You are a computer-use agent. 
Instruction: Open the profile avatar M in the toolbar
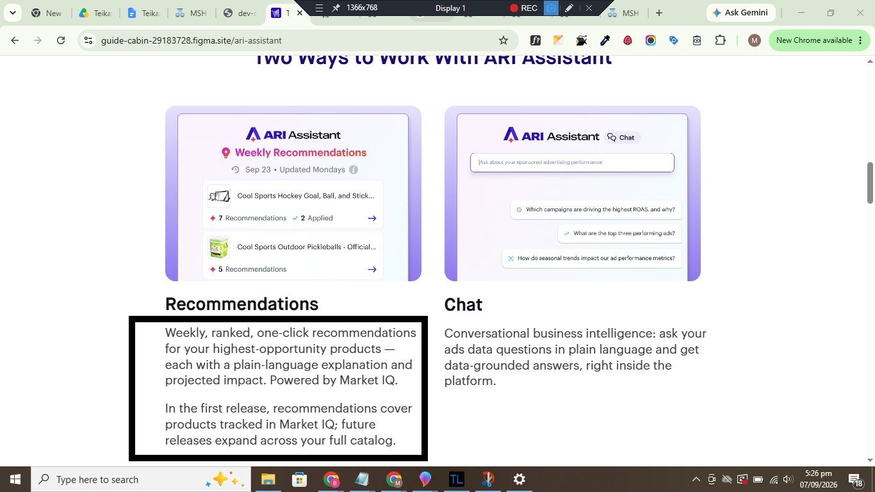click(x=755, y=40)
